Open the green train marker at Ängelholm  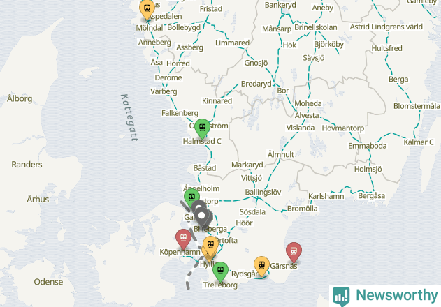point(191,198)
